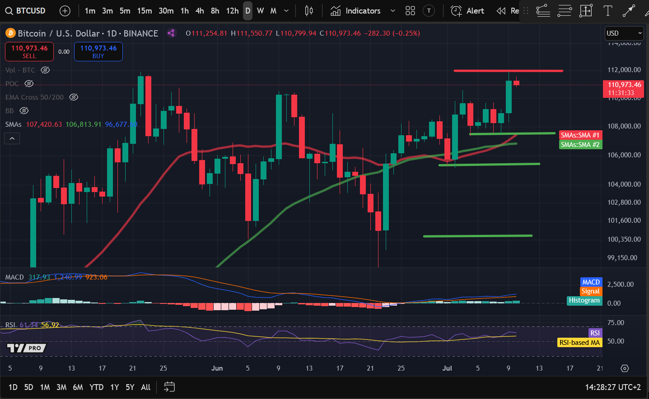Image resolution: width=649 pixels, height=399 pixels.
Task: Click the current price label 110,973.46
Action: pyautogui.click(x=625, y=88)
